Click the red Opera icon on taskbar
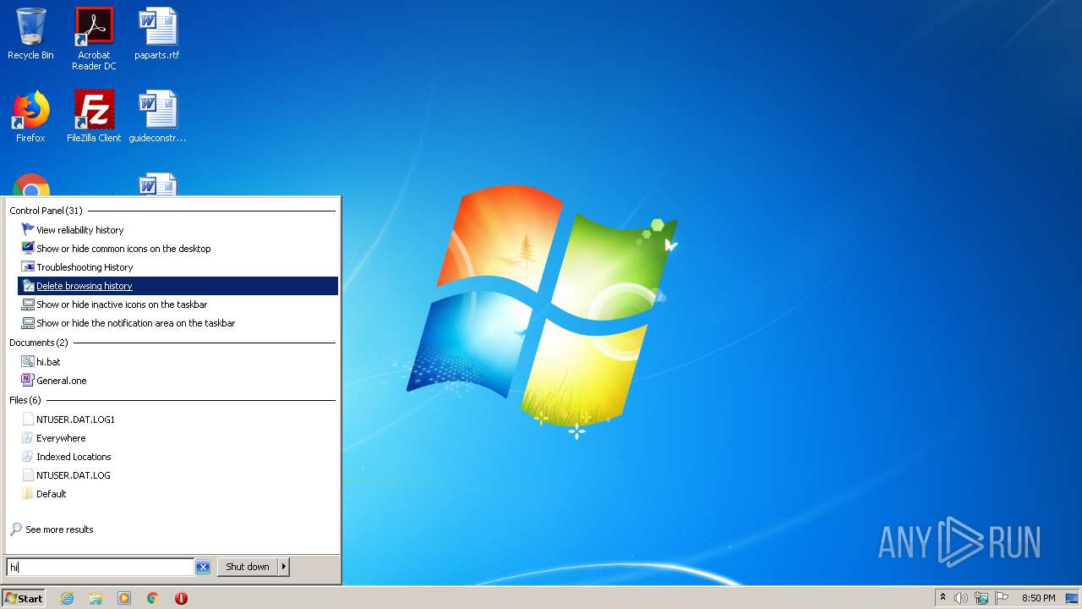Screen dimensions: 1082x609 click(x=181, y=598)
